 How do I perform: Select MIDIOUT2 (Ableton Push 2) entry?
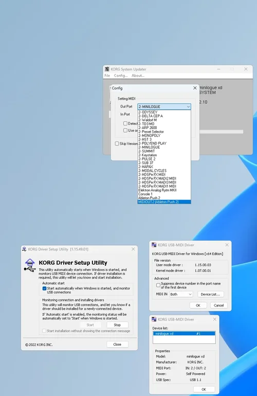click(164, 202)
